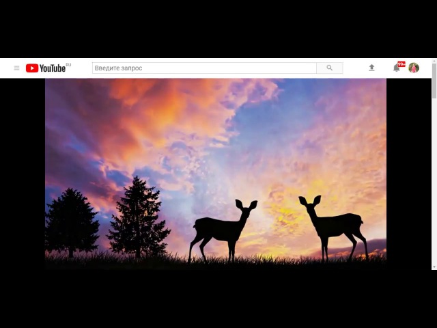This screenshot has width=437, height=328.
Task: Click the magnifier search button
Action: coord(329,68)
